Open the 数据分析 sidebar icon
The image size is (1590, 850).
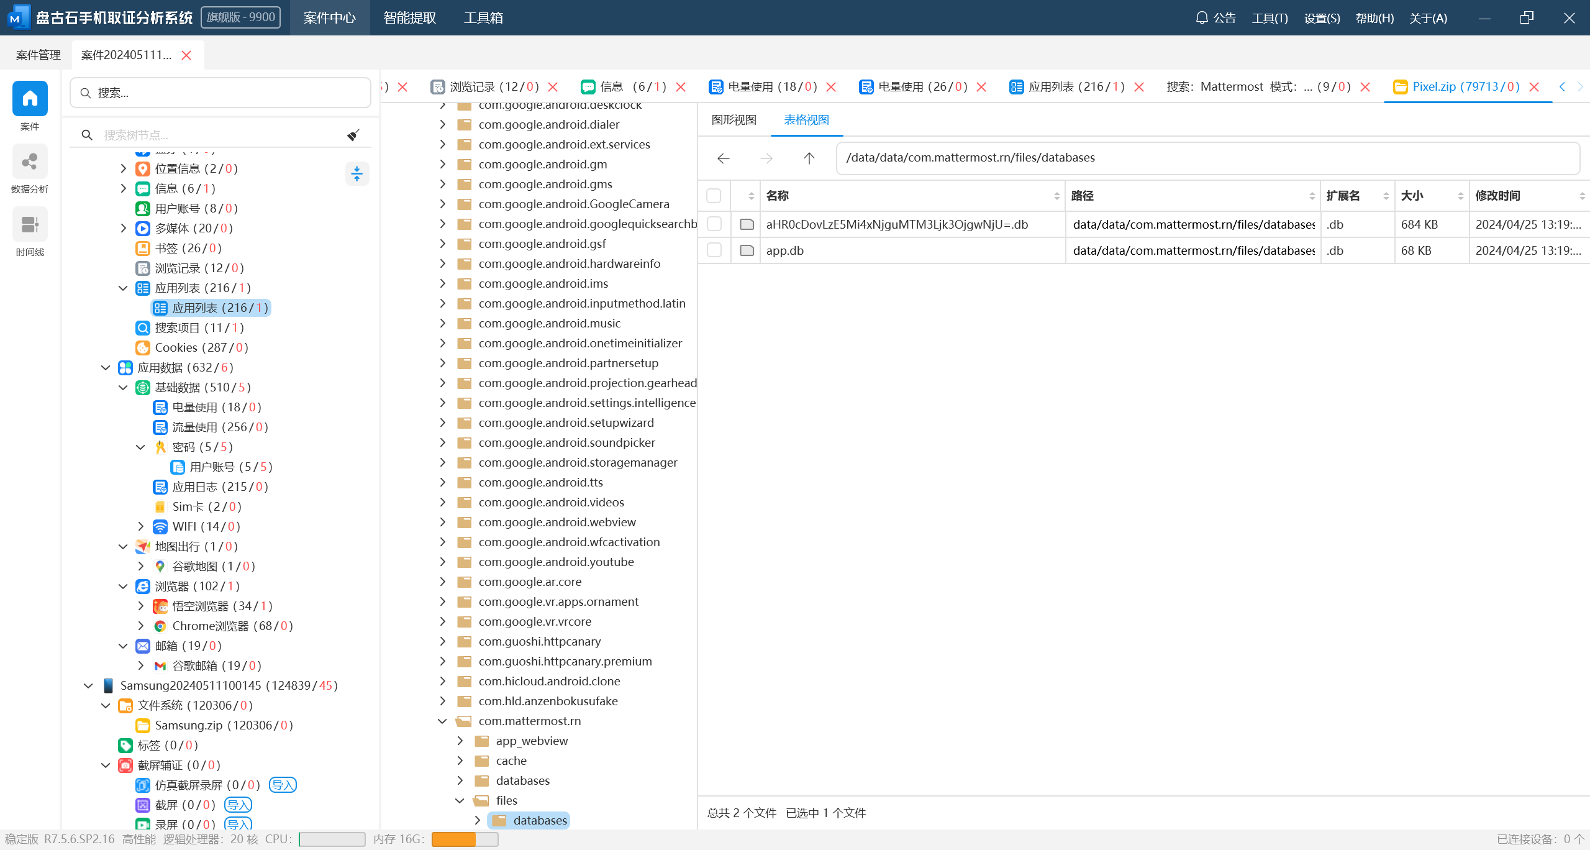(30, 163)
